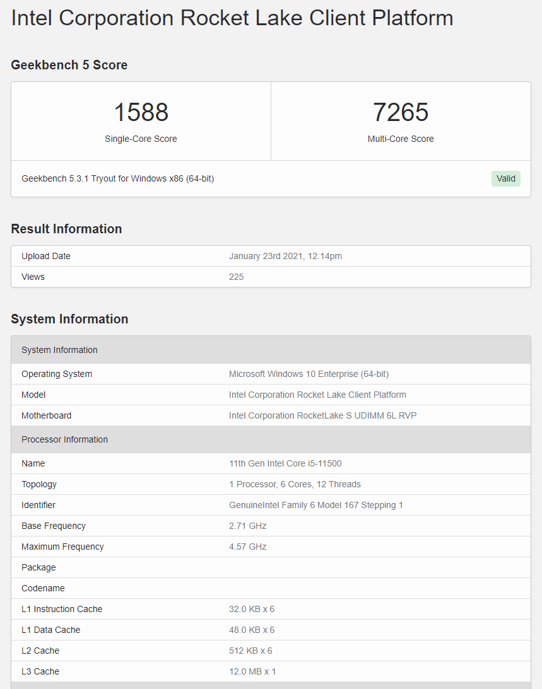Click the Topology value with 6 Cores
This screenshot has height=689, width=542.
click(295, 484)
